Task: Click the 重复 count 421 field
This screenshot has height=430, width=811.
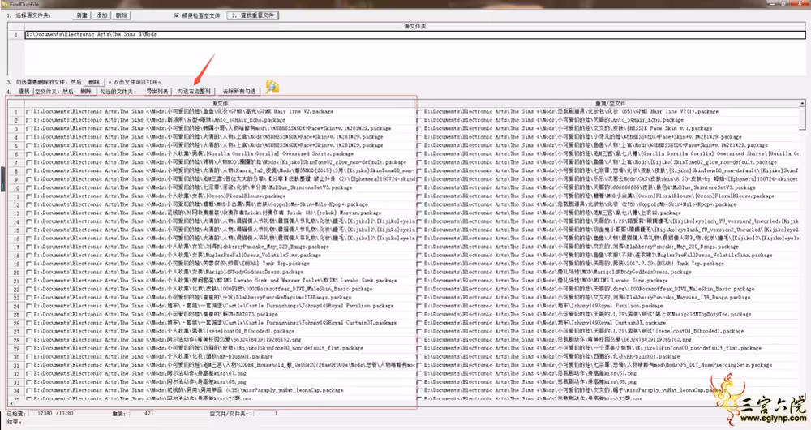Action: [149, 414]
